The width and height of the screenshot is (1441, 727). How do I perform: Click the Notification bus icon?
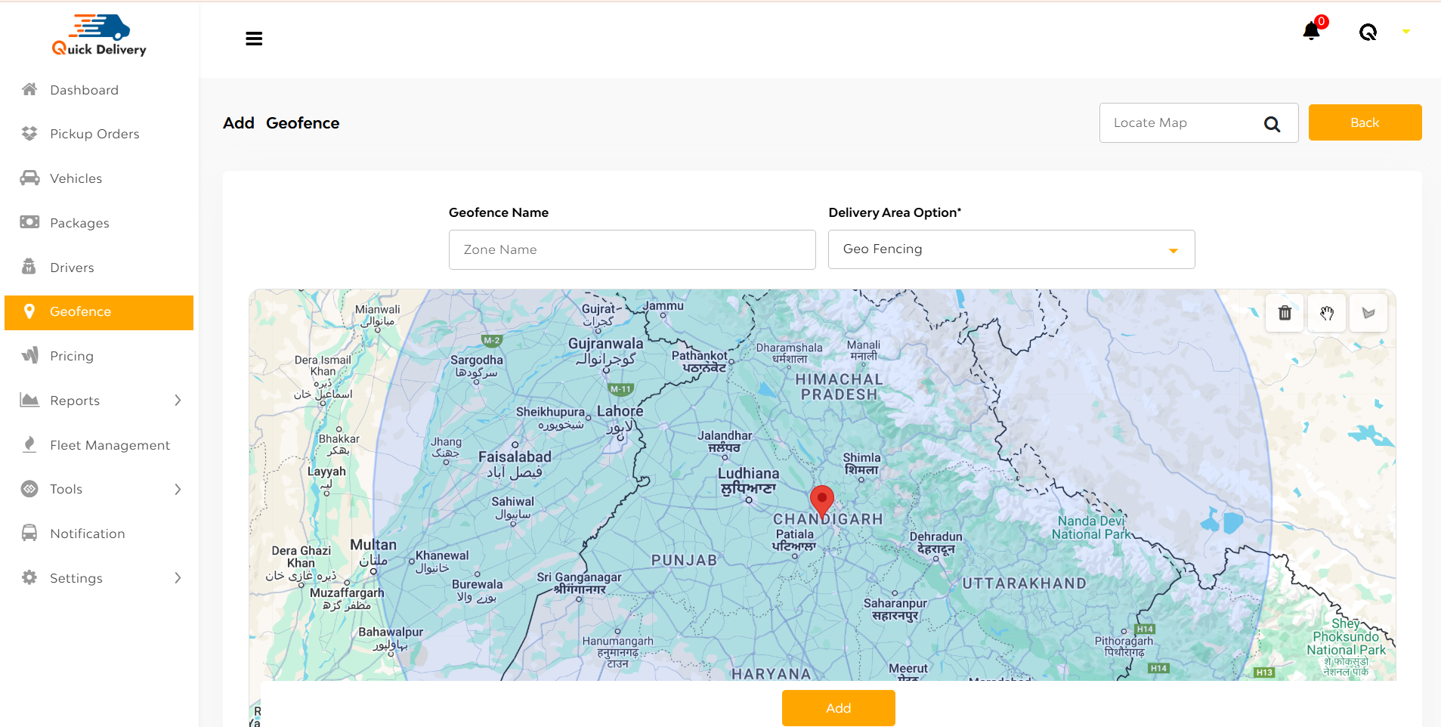point(29,533)
